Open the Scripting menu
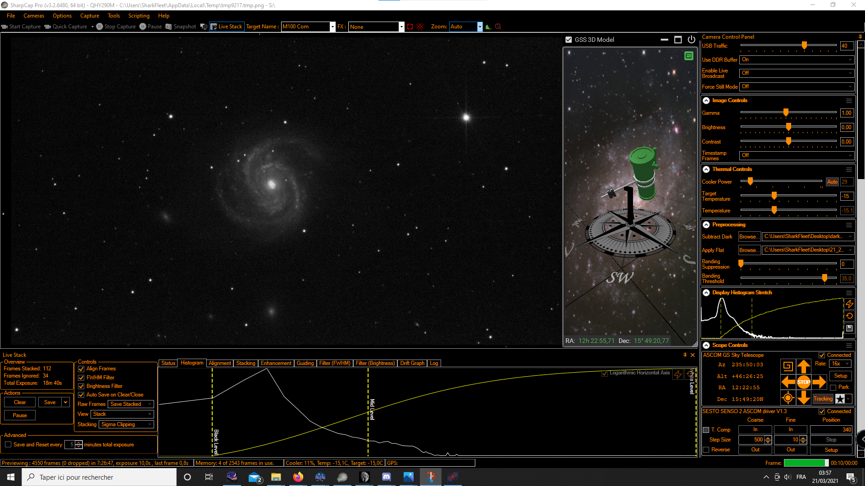This screenshot has width=865, height=486. (138, 16)
